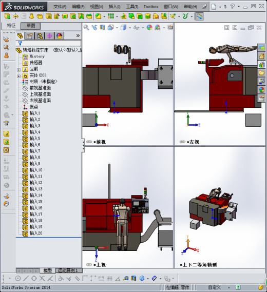Select the DimXpertManager tab icon
The image size is (267, 292).
coord(49,35)
